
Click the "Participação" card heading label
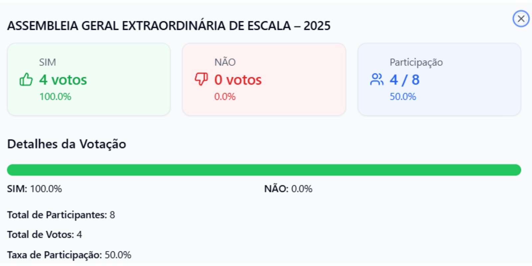(416, 62)
